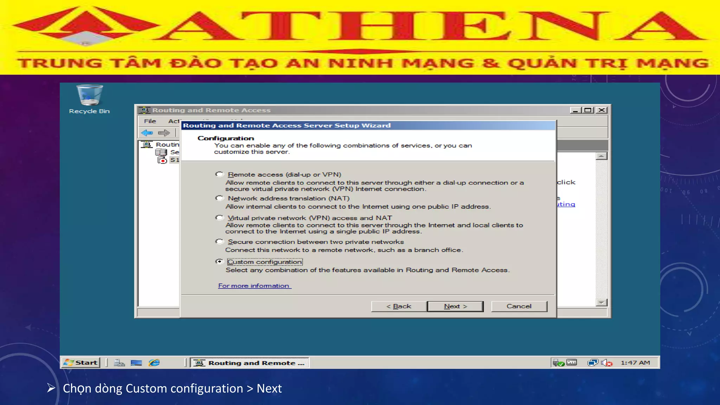
Task: Click the forward arrow in Routing toolbar
Action: click(x=164, y=133)
